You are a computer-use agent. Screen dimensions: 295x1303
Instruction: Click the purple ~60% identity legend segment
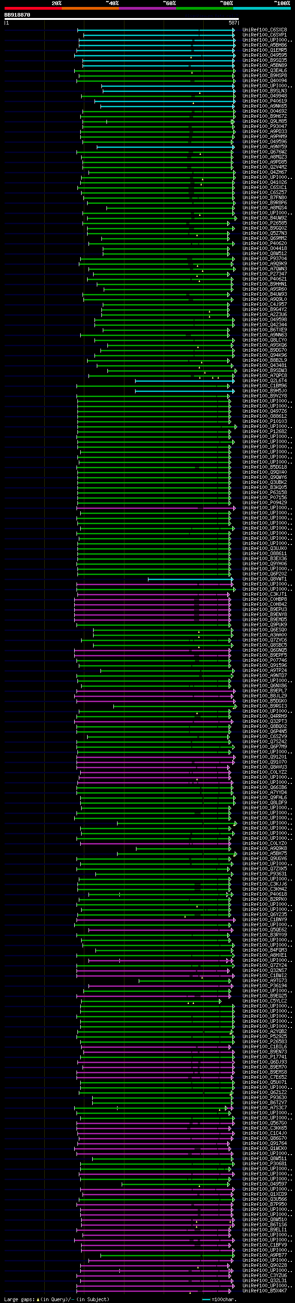coord(147,8)
